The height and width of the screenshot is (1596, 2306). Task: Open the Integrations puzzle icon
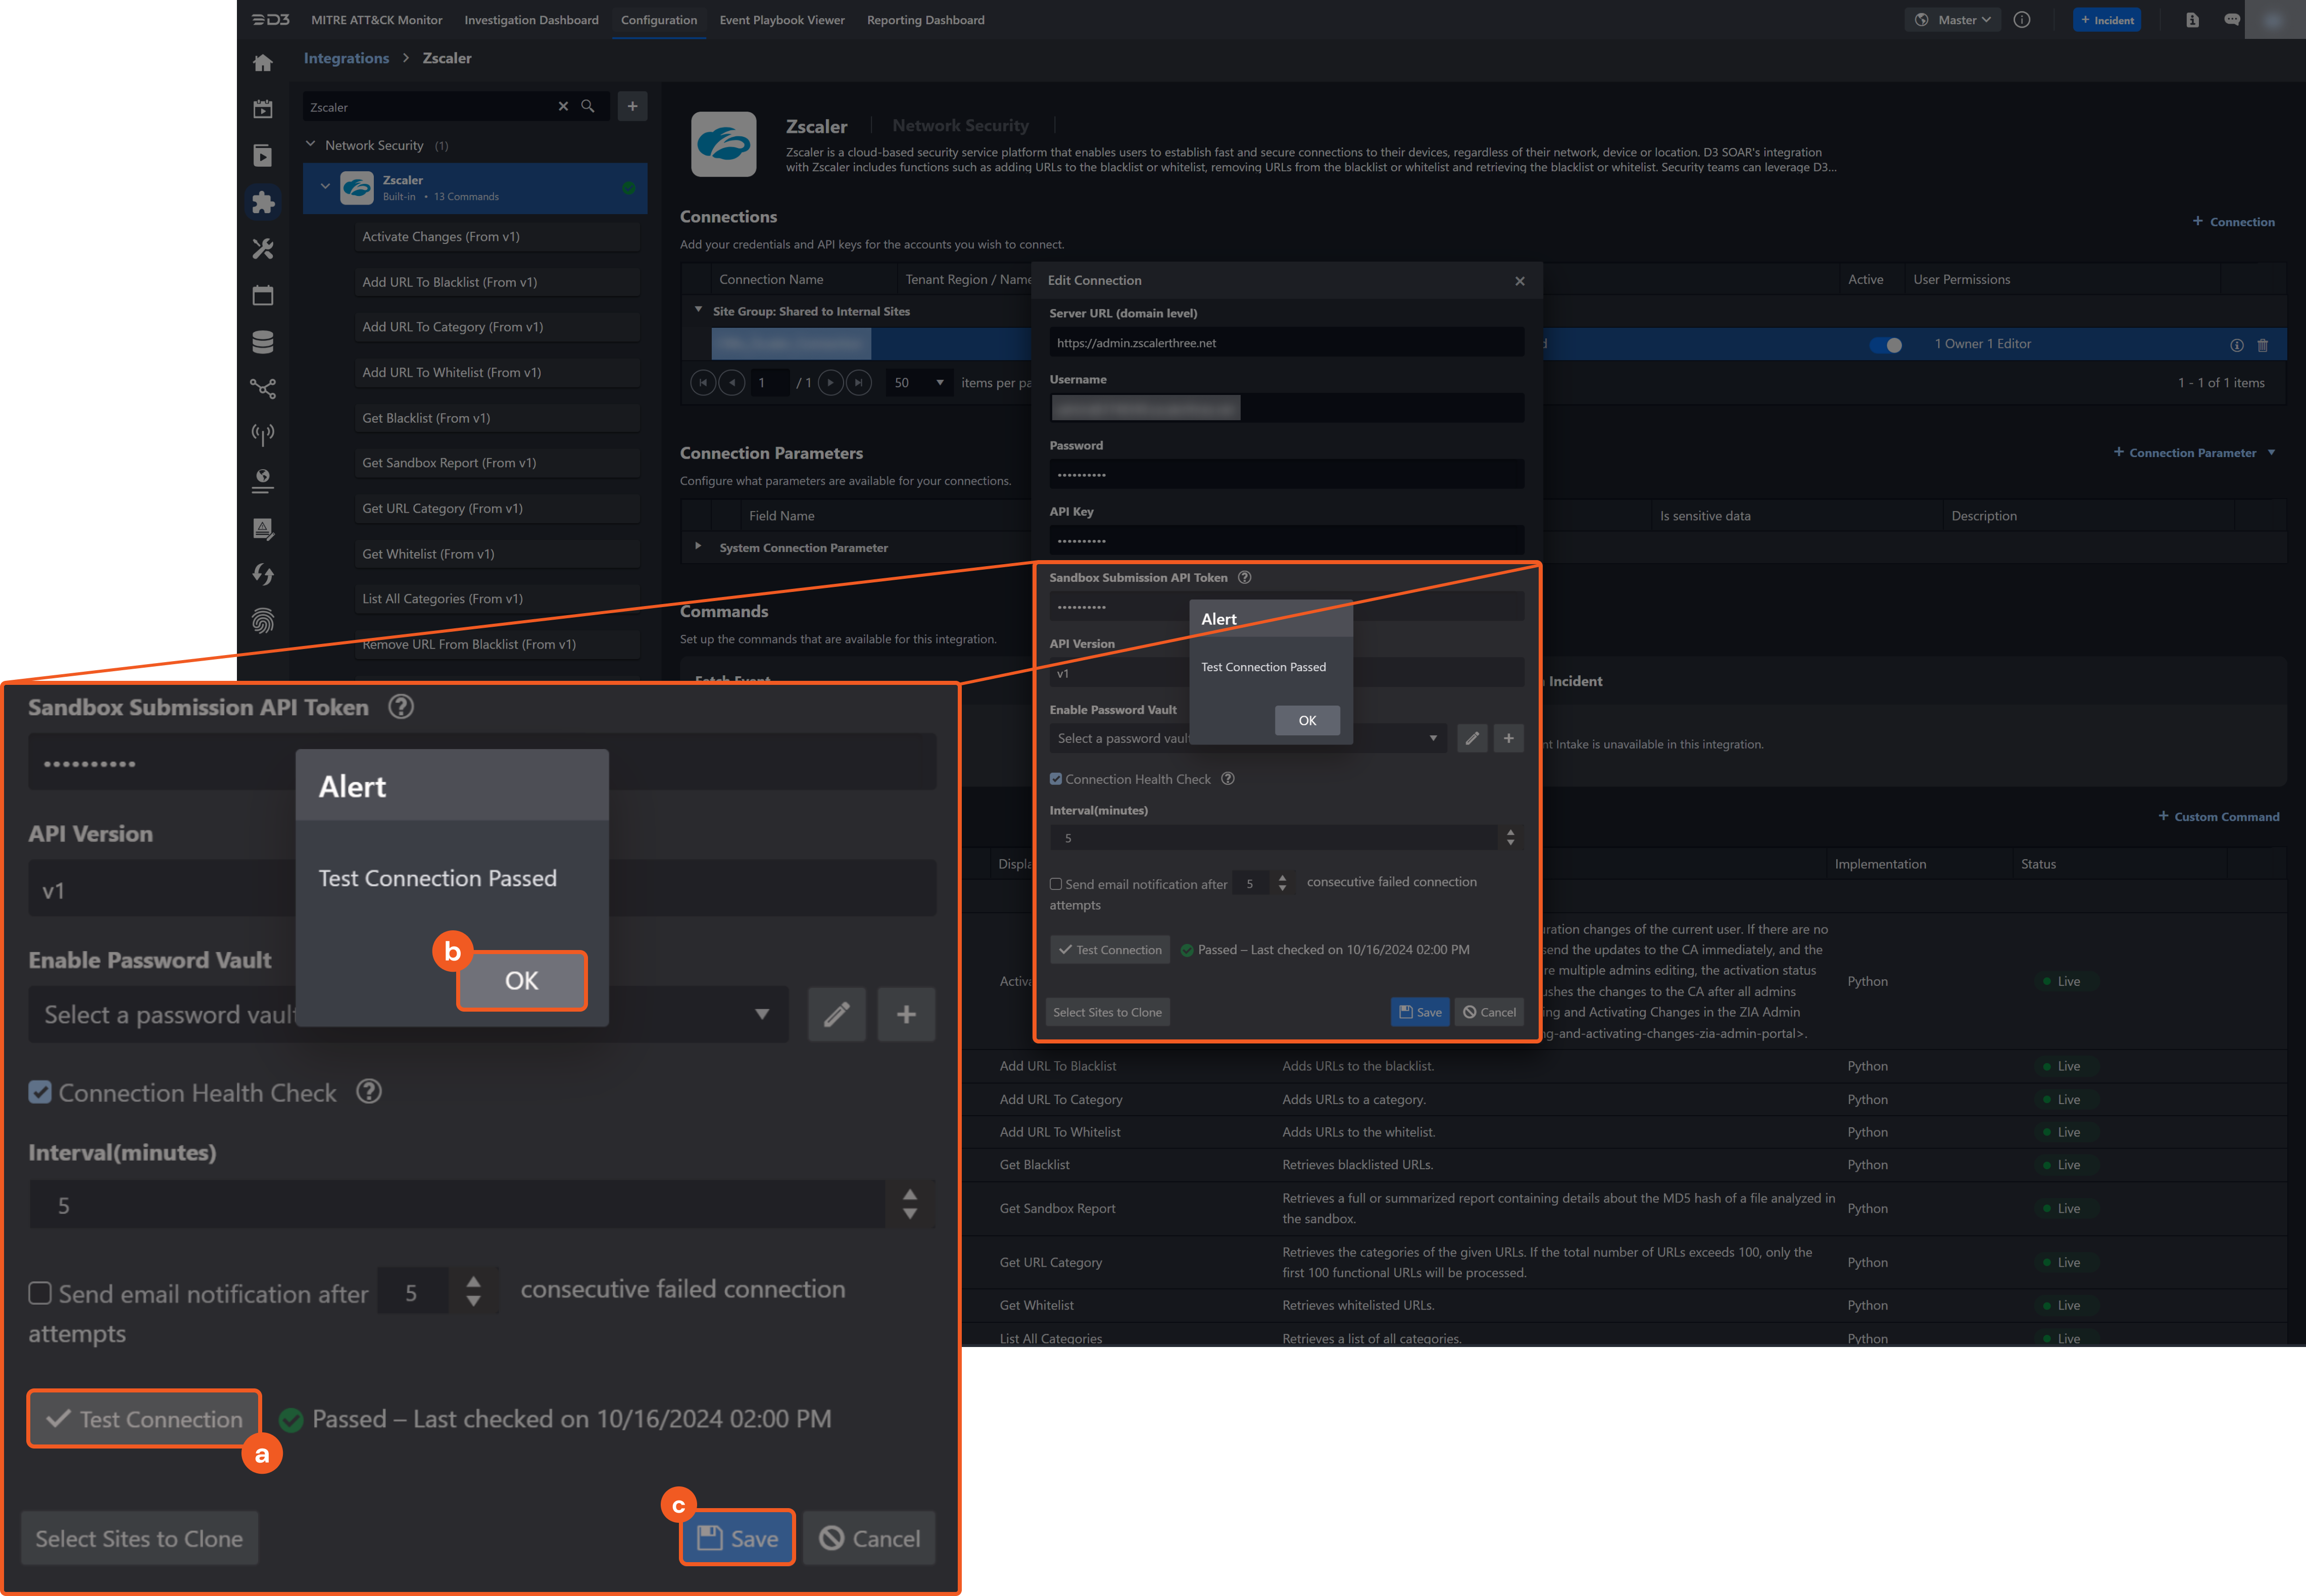263,203
